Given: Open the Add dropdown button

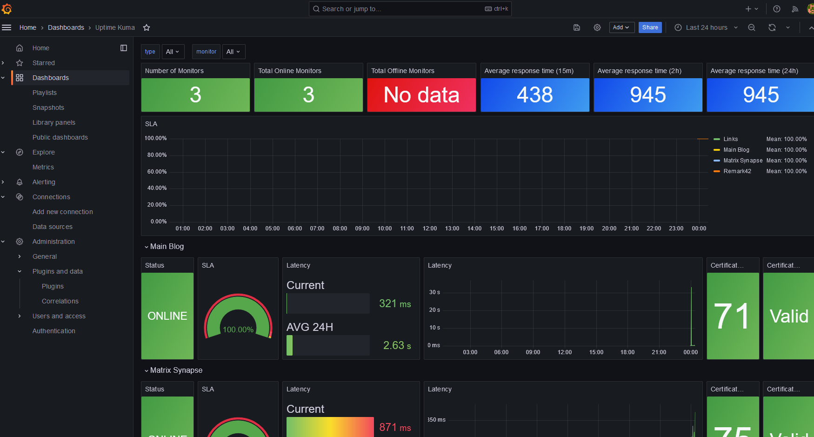Looking at the screenshot, I should click(622, 27).
